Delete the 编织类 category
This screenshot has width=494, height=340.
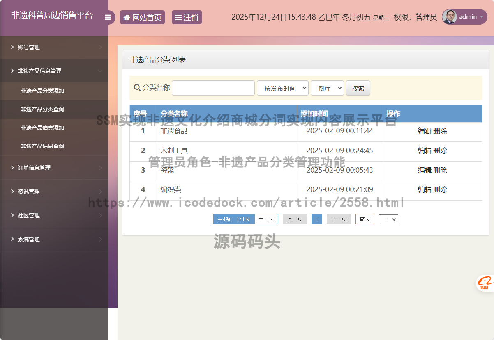point(441,189)
